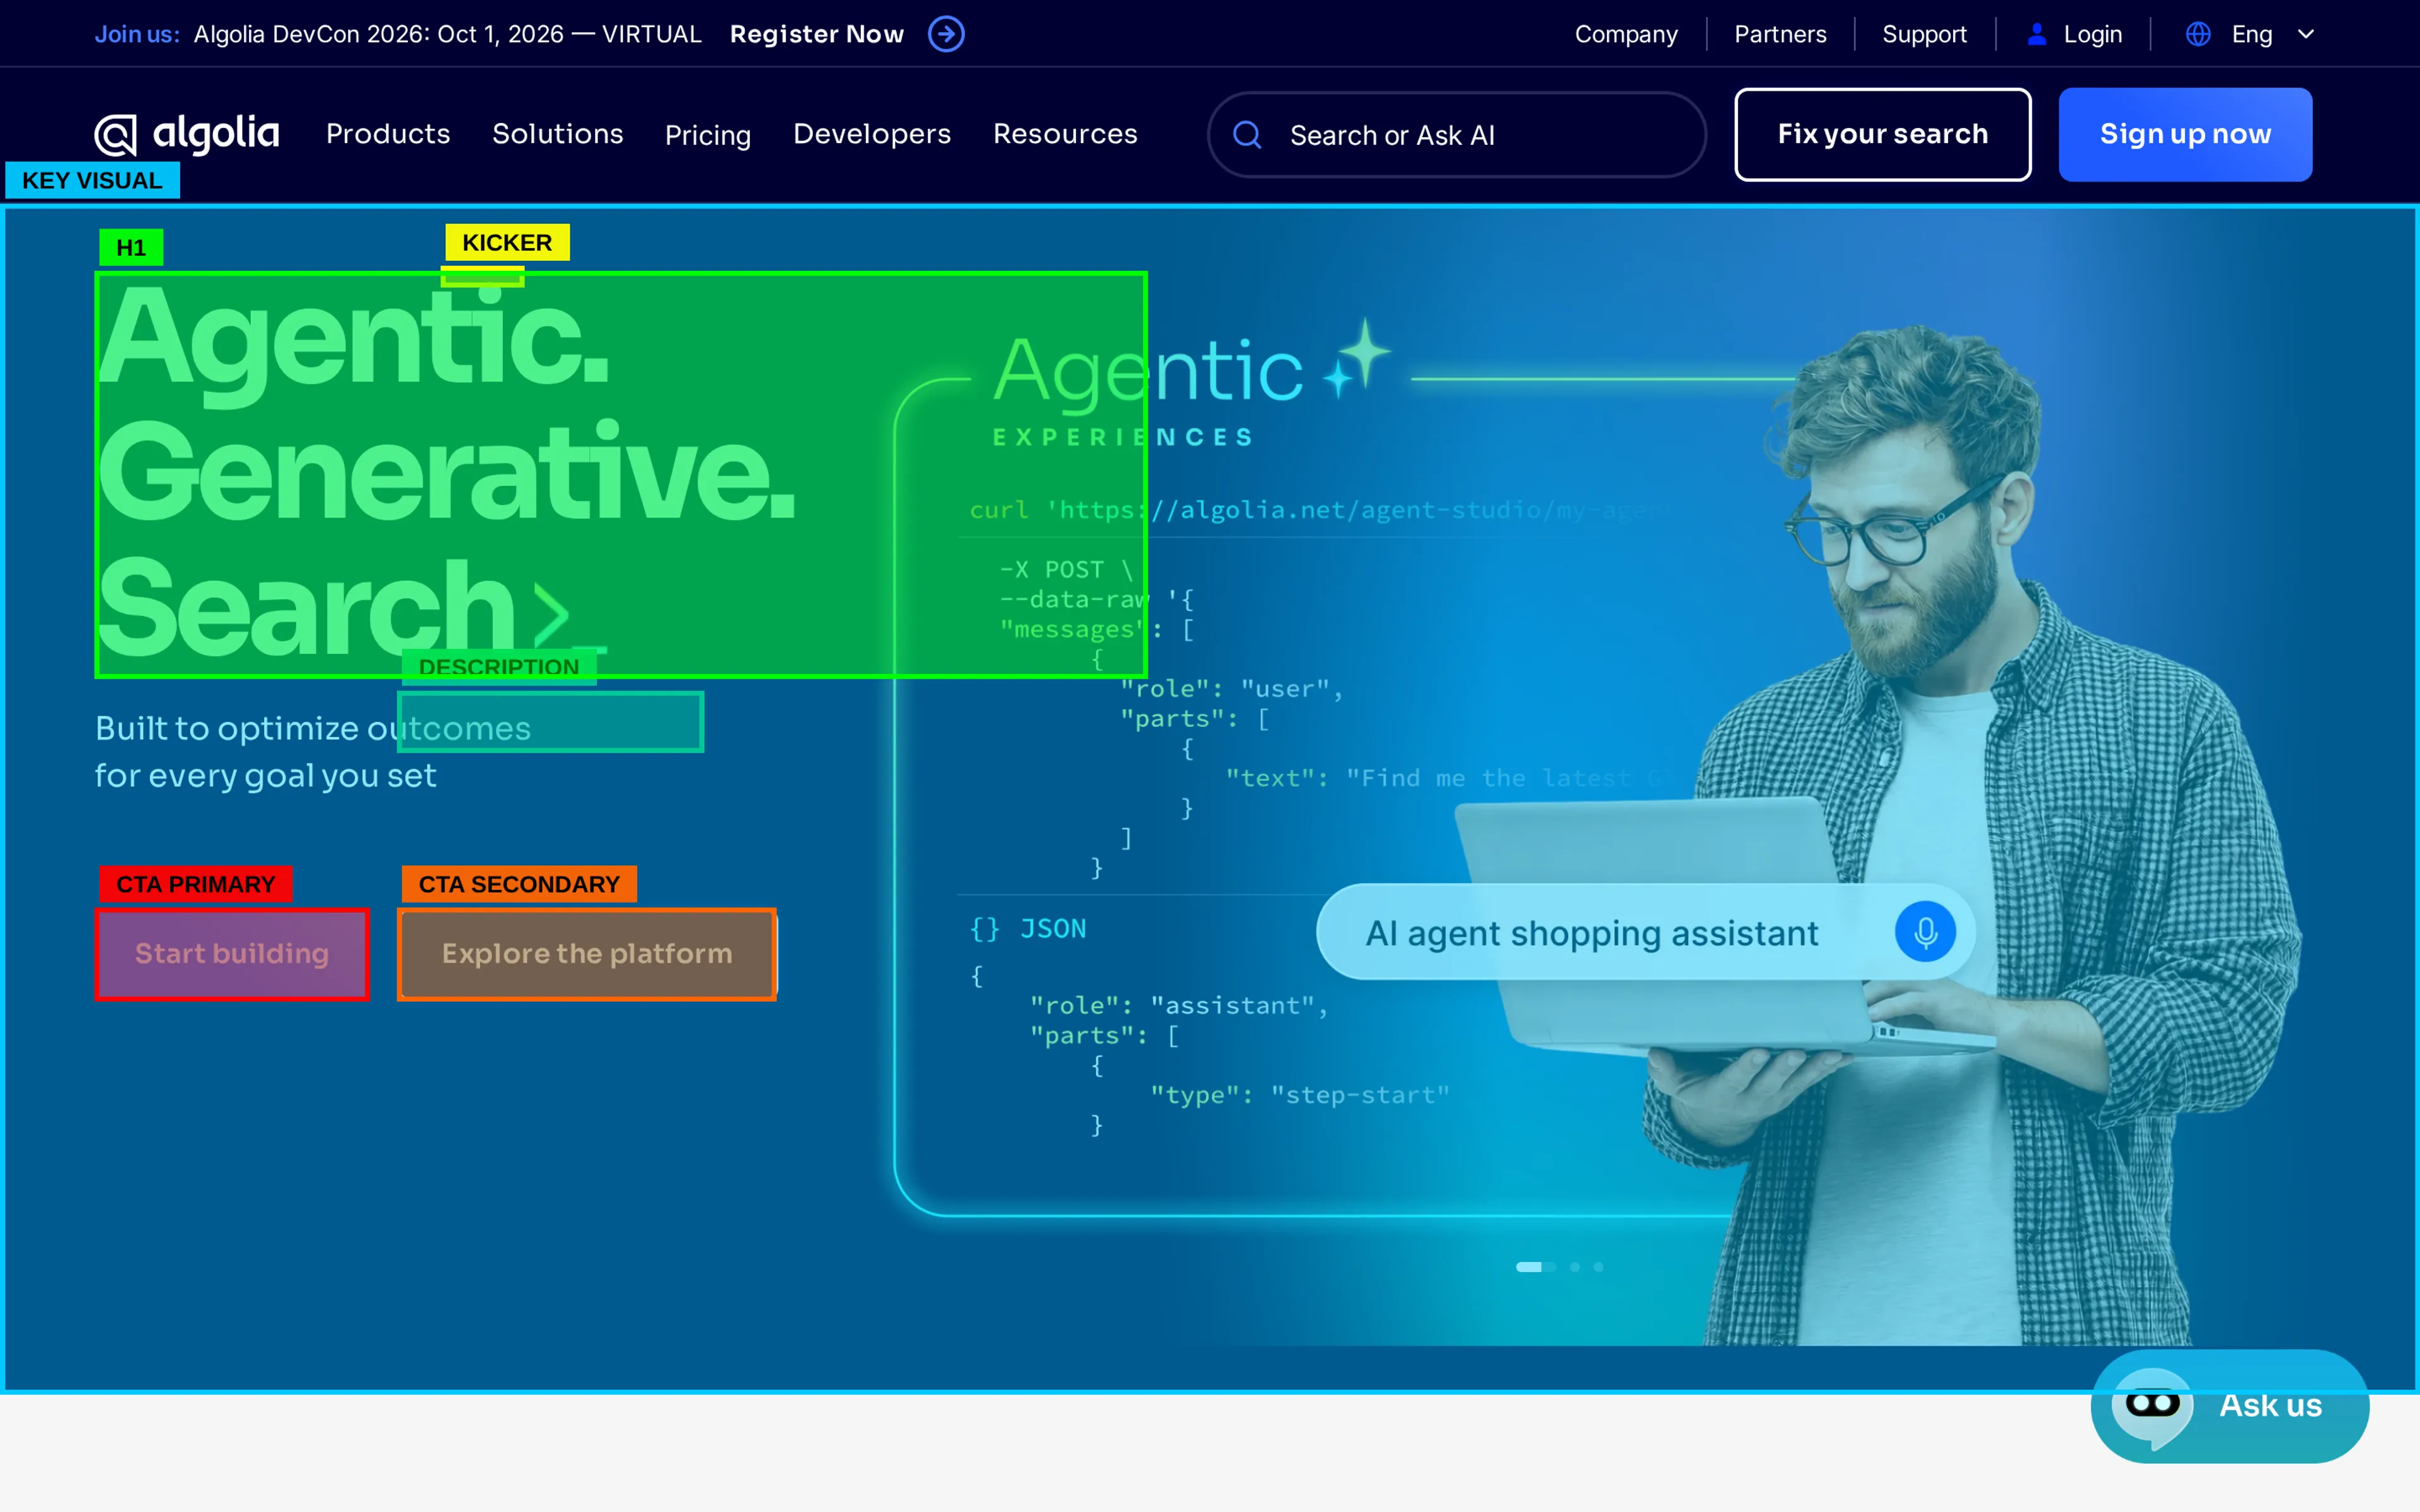Viewport: 2420px width, 1512px height.
Task: Click the Login text link
Action: pyautogui.click(x=2093, y=34)
